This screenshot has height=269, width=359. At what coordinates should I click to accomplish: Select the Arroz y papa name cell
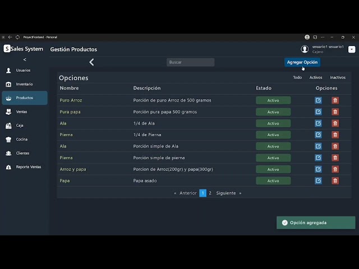pyautogui.click(x=73, y=169)
